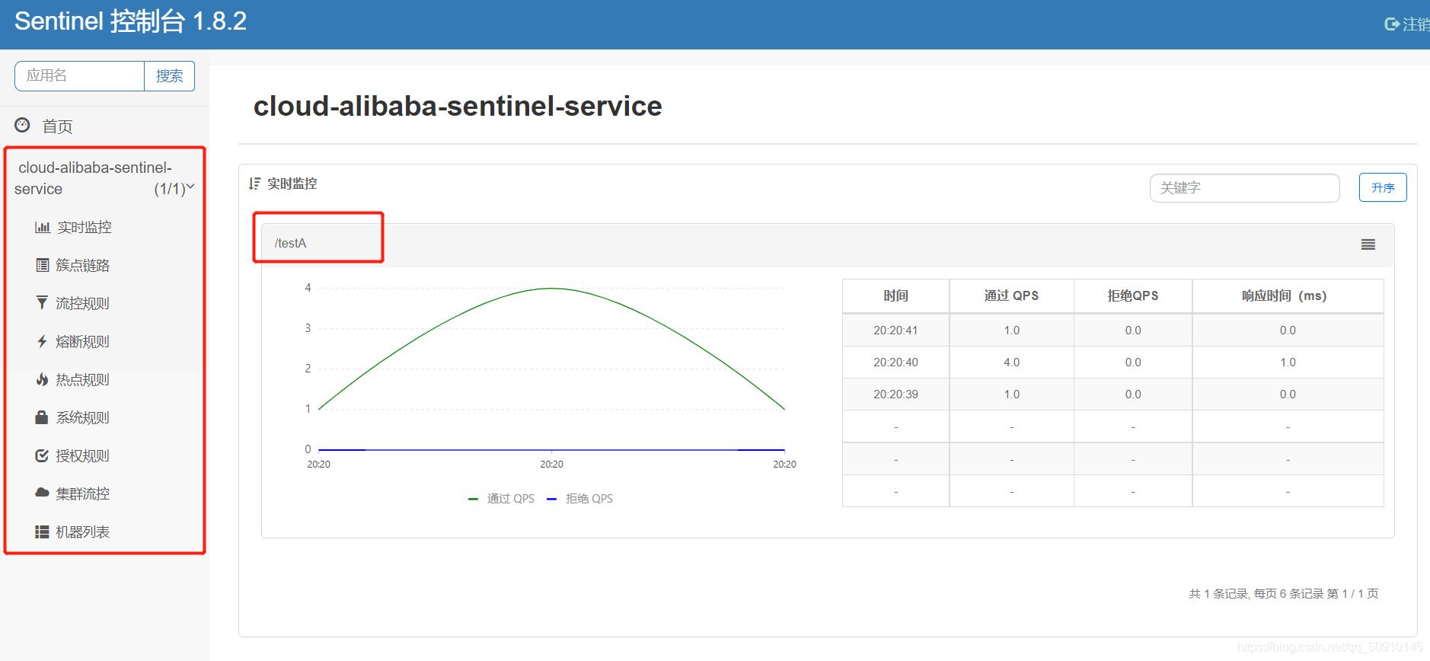Viewport: 1430px width, 661px height.
Task: Click the 时间 column header
Action: coord(895,295)
